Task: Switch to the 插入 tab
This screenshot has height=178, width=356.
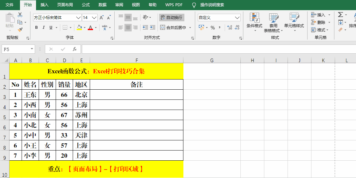Action: (x=45, y=5)
